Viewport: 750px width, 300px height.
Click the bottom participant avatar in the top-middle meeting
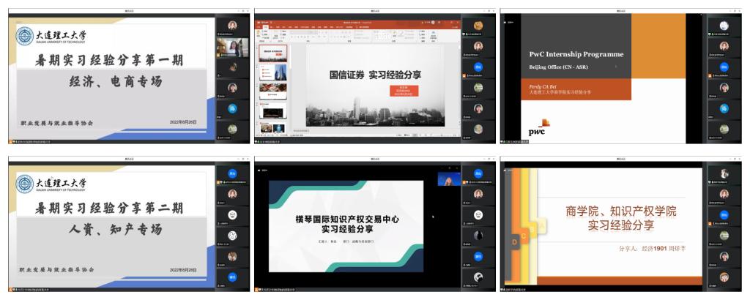click(x=478, y=130)
